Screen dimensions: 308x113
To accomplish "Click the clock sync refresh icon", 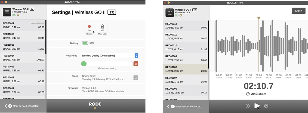I will click(136, 78).
